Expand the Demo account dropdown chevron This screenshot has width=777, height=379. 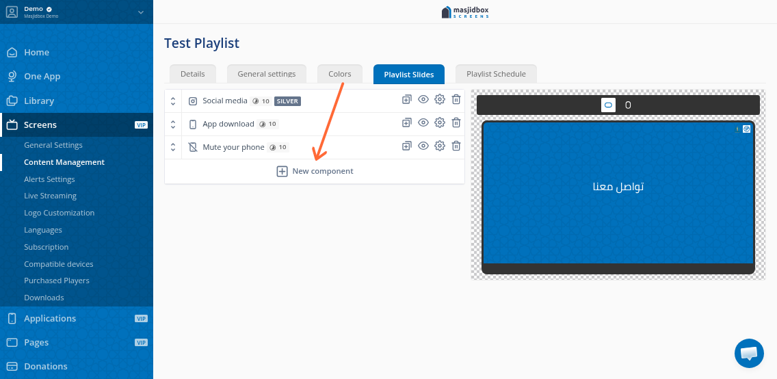click(x=141, y=12)
